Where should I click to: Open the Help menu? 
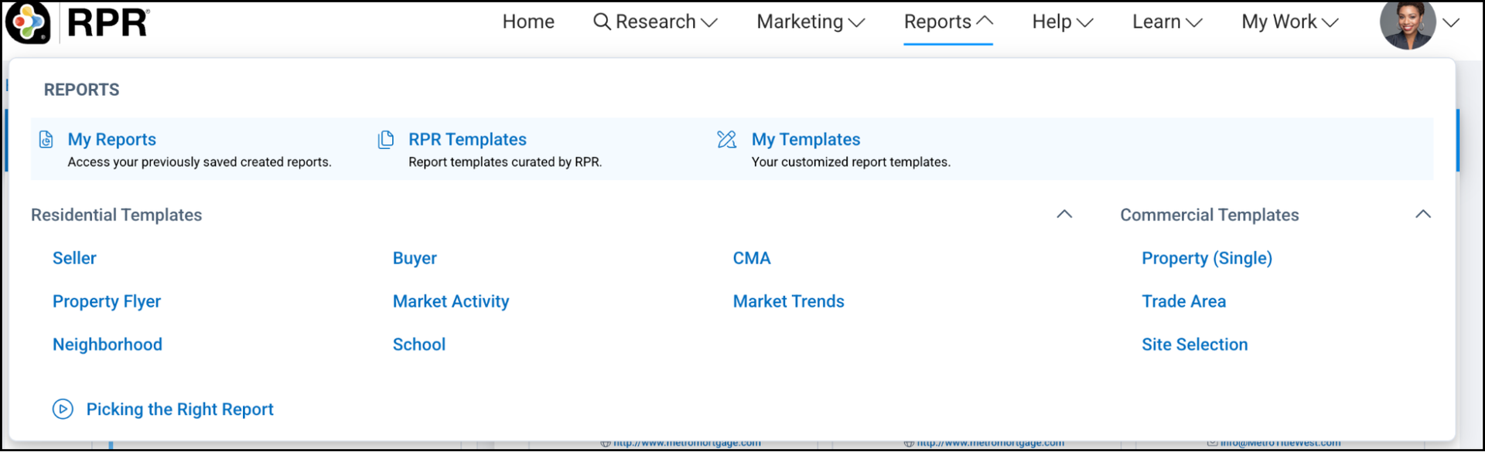[x=1062, y=22]
